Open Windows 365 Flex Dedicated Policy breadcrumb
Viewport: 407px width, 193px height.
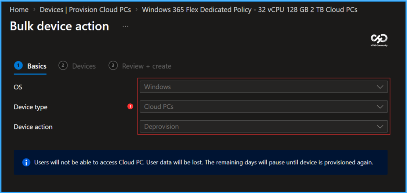(250, 10)
